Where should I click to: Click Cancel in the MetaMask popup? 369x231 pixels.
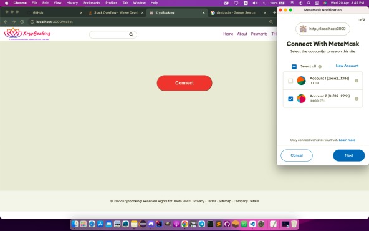[x=297, y=155]
